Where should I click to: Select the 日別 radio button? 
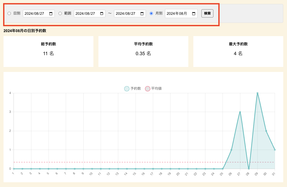click(x=9, y=14)
